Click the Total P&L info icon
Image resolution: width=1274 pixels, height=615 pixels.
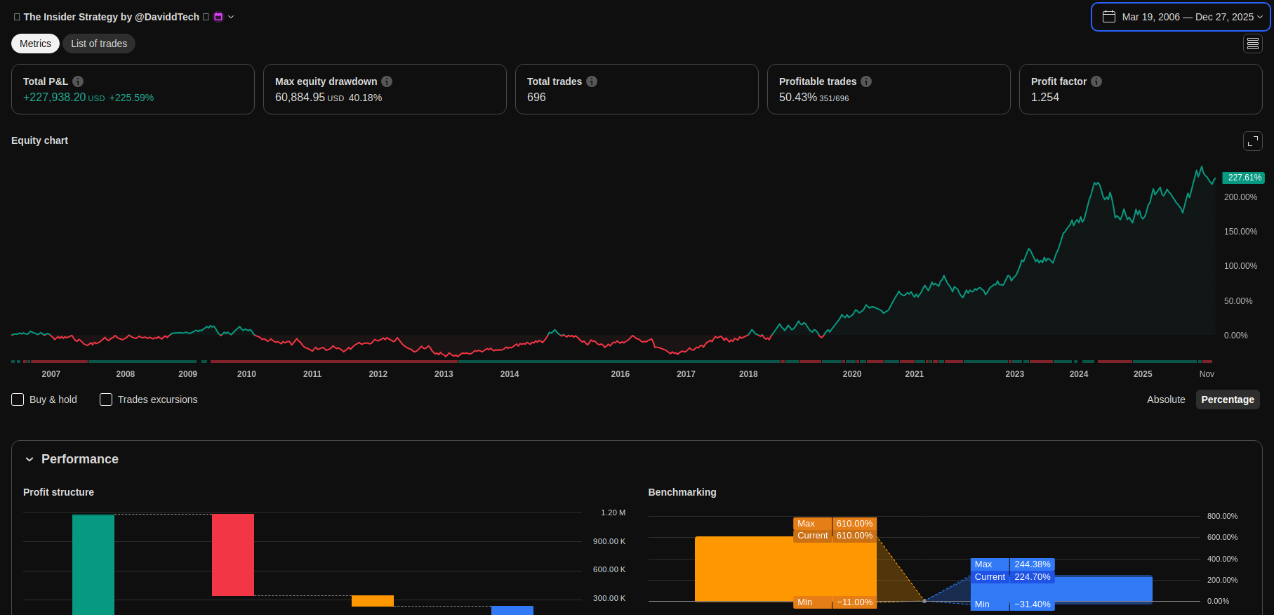pos(78,81)
